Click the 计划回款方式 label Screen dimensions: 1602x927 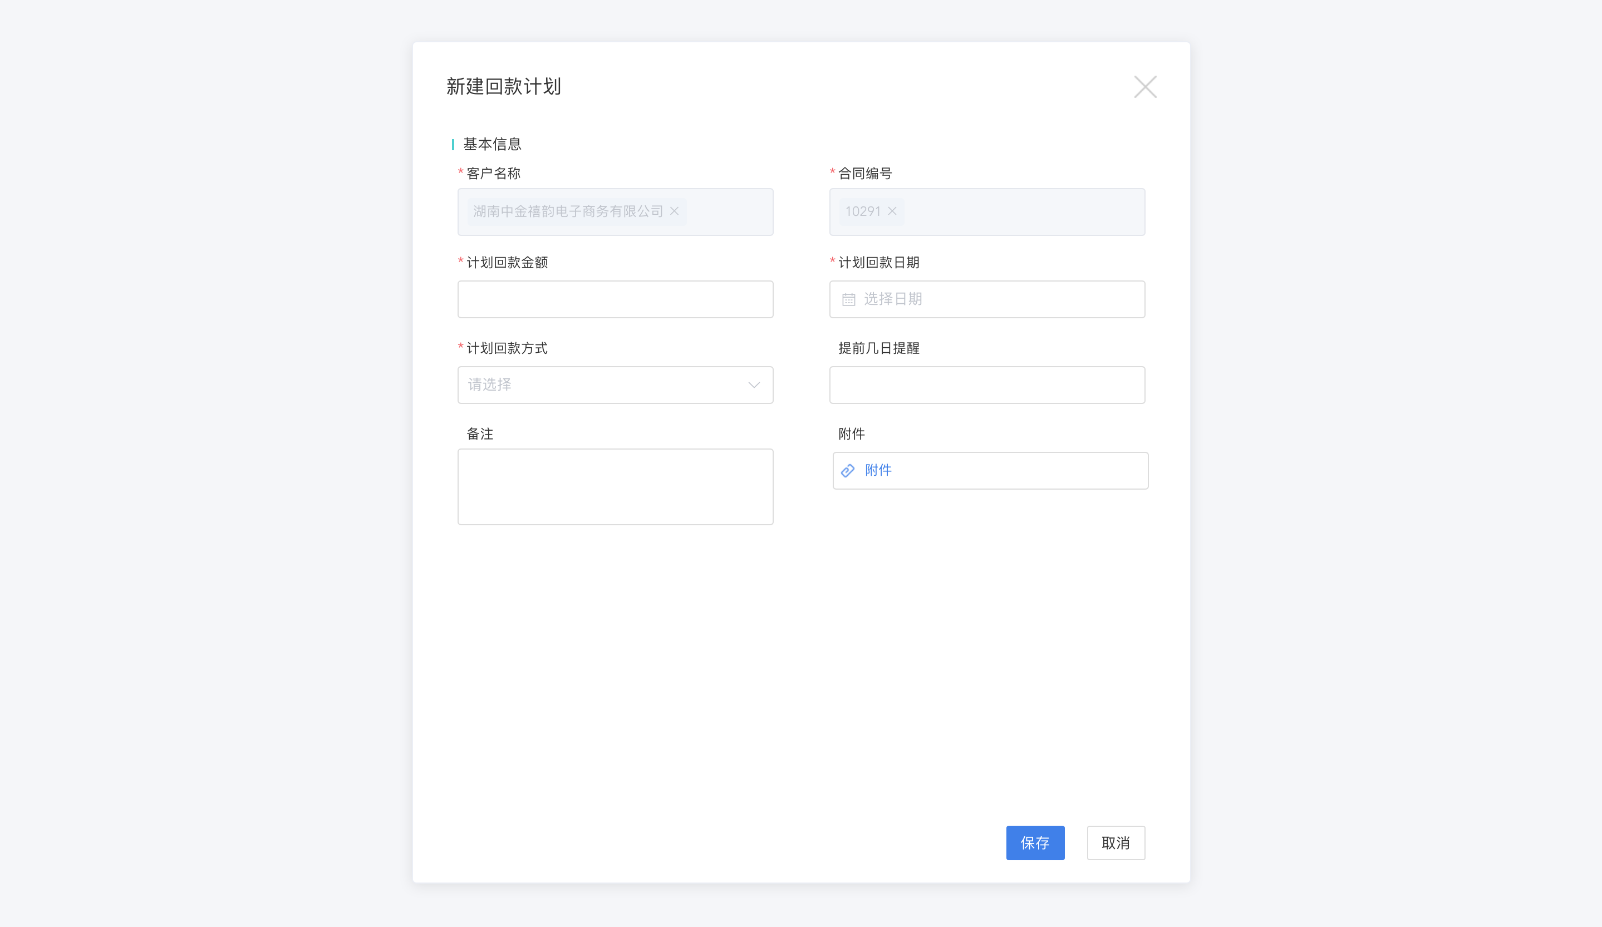coord(507,348)
